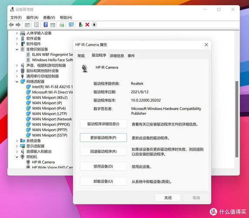Viewport: 249px width, 218px height.
Task: Open the 操作(A) menu
Action: point(32,17)
